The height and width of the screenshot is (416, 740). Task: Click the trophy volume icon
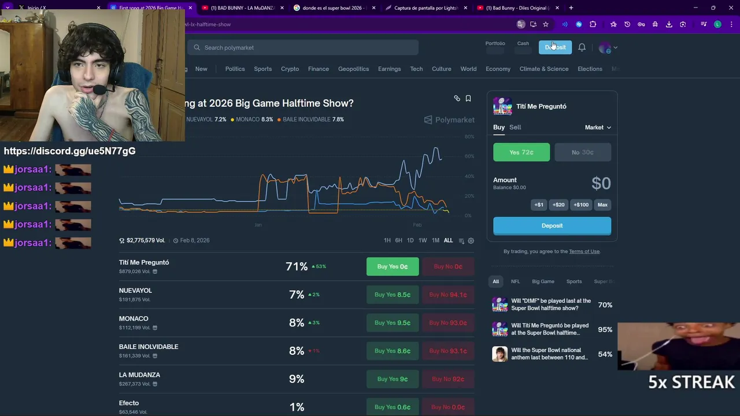[x=122, y=240]
